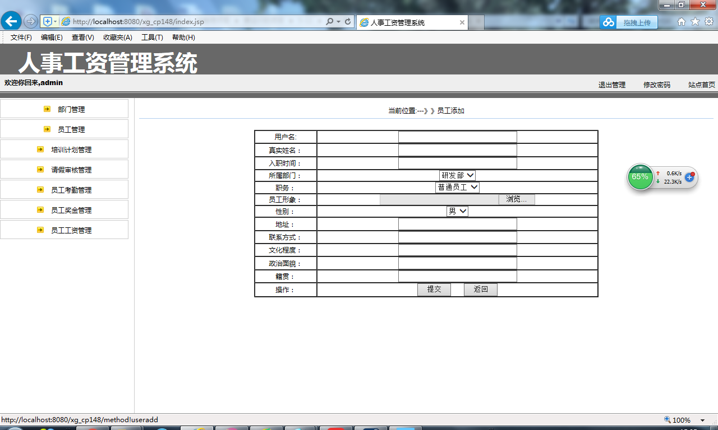Screen dimensions: 718x430
Task: Go back with the browser back arrow
Action: [11, 21]
